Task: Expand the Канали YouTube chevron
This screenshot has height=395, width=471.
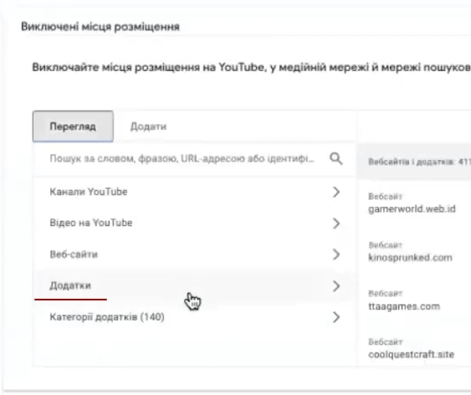Action: click(336, 192)
